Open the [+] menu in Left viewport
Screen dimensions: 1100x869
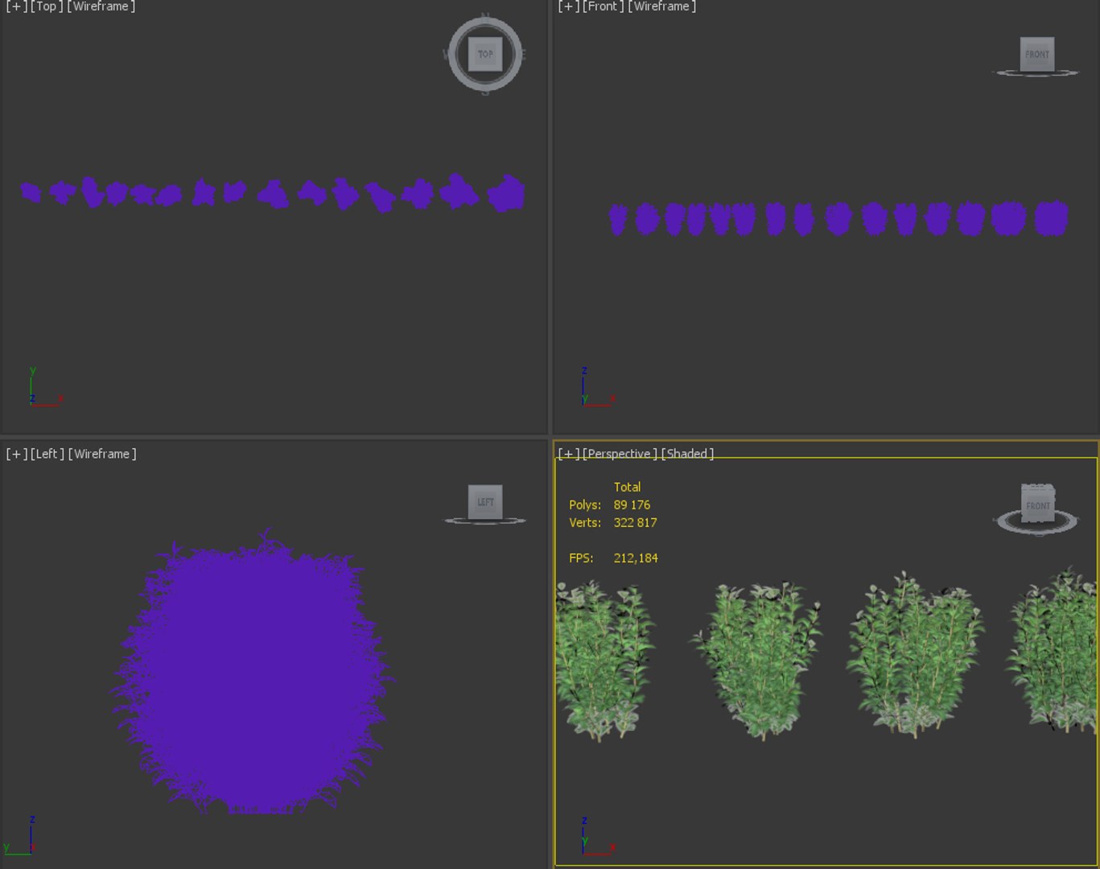point(16,454)
